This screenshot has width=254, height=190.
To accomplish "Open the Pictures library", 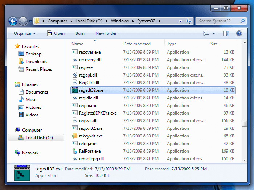I will [30, 107].
